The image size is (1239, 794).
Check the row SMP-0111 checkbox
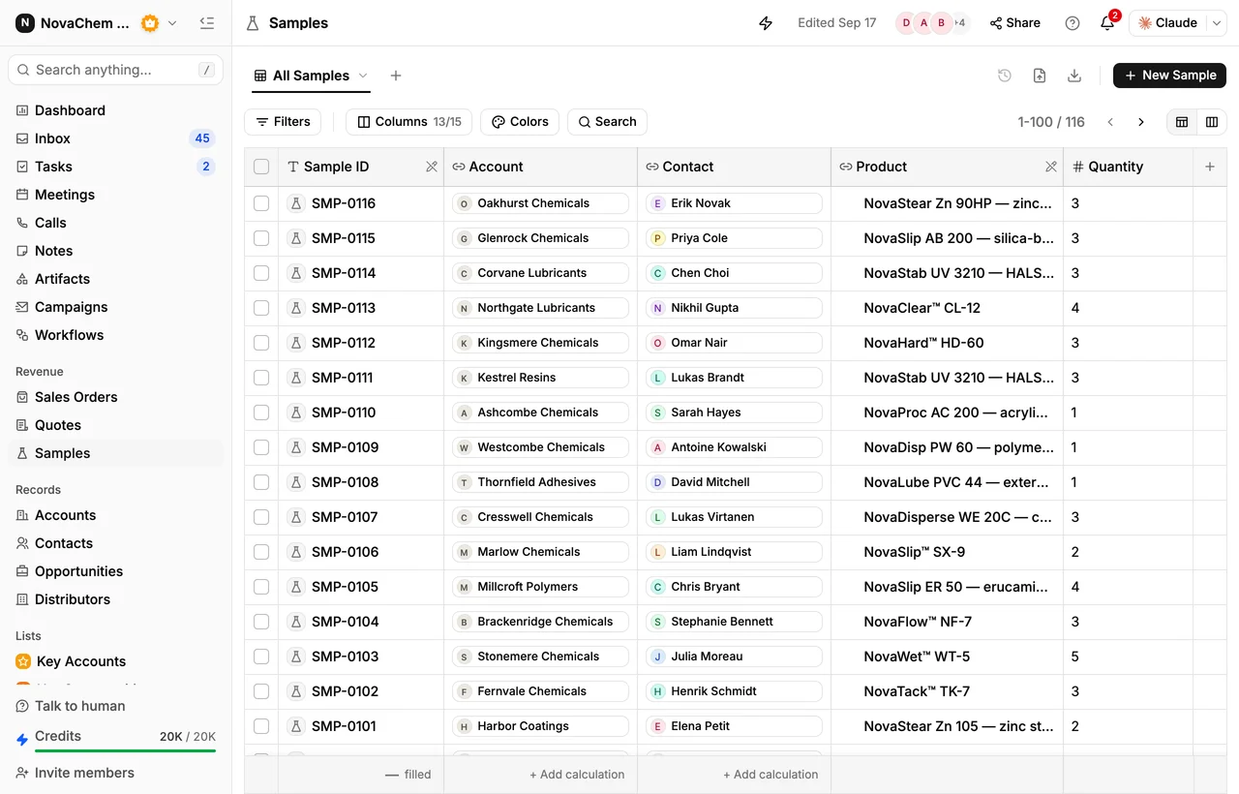tap(261, 378)
